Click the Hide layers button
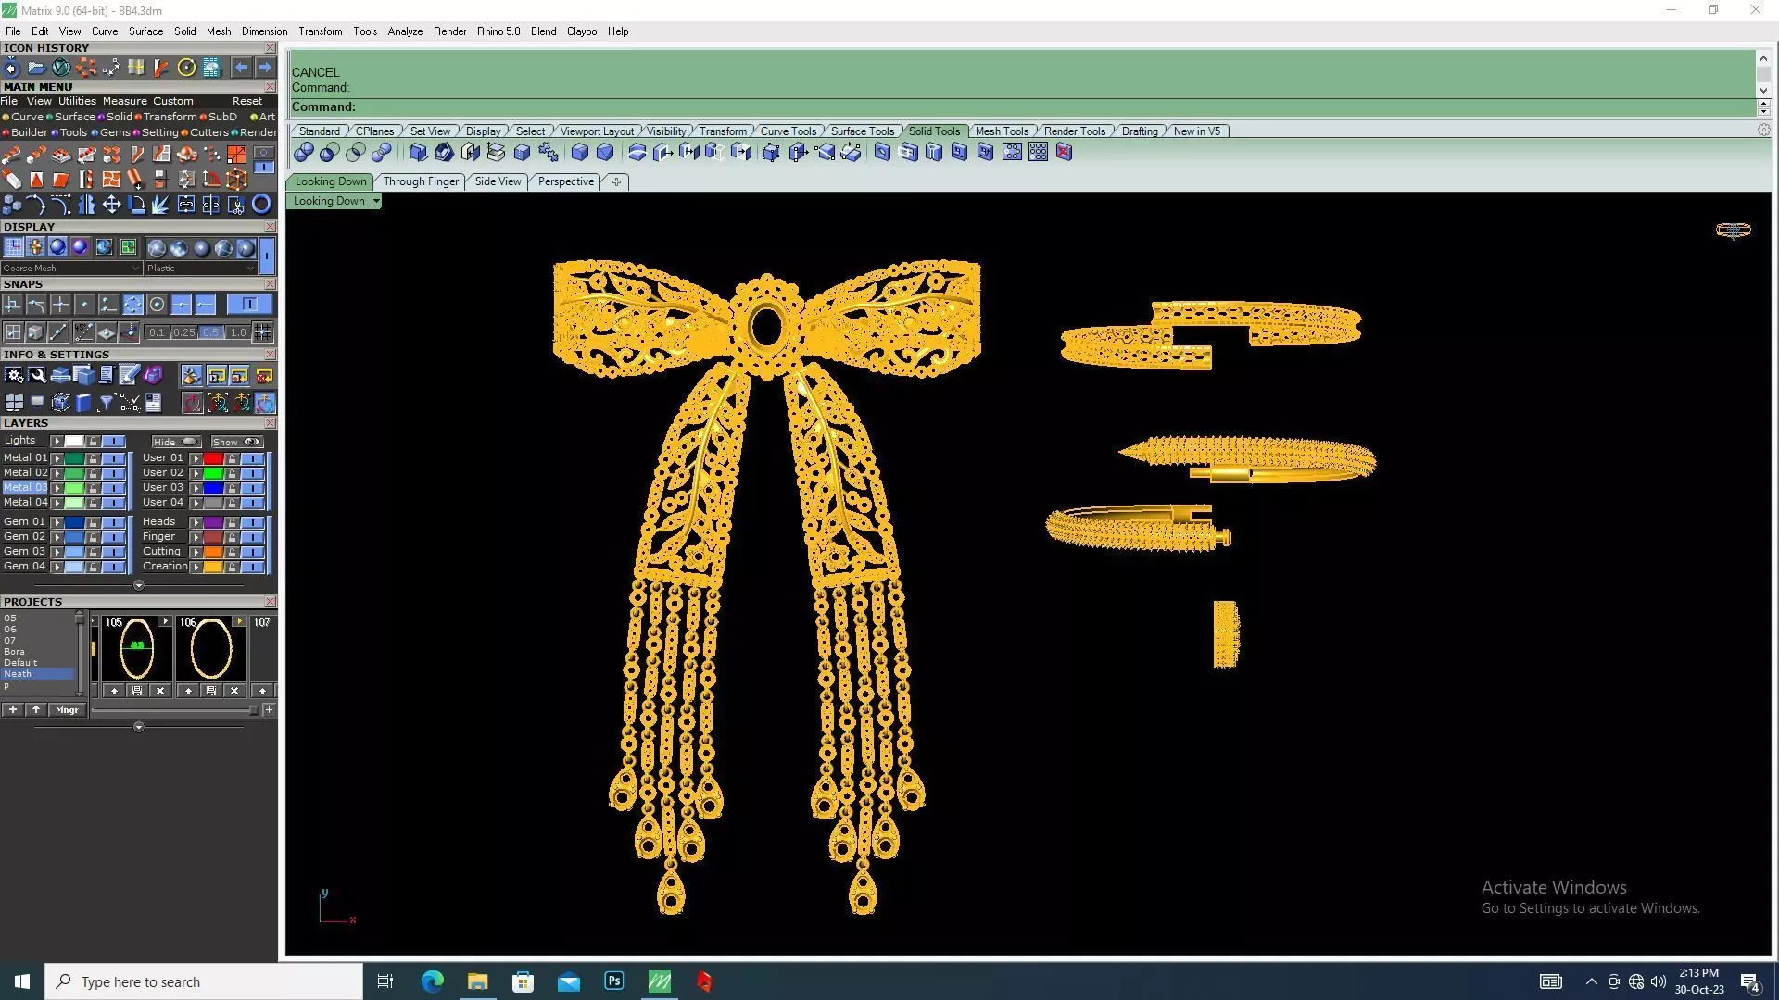 (176, 442)
